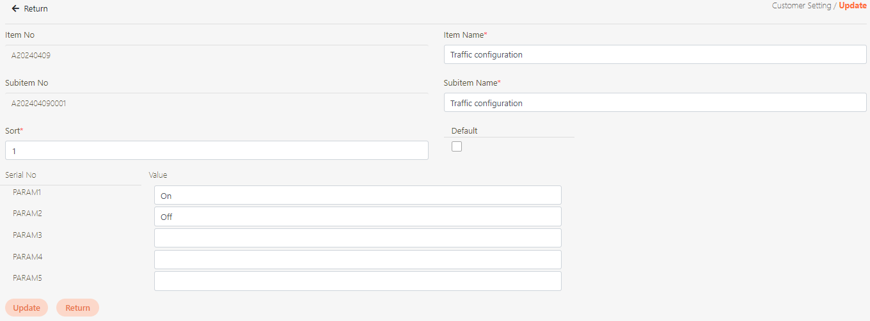Click the Subitem No value A202404090001
Viewport: 870px width, 321px height.
38,104
